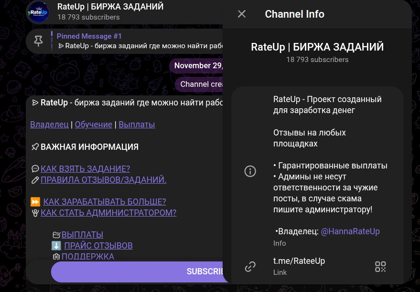
Task: Close the Channel Info panel
Action: [242, 14]
